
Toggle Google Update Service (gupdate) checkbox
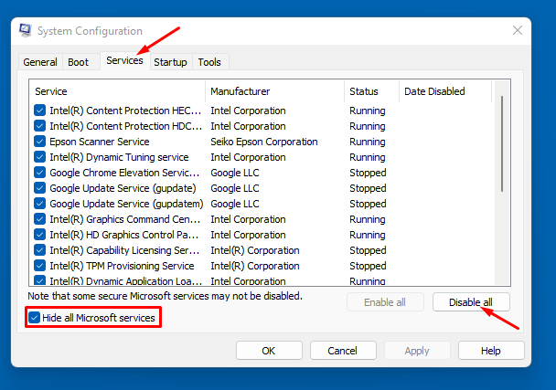click(39, 188)
